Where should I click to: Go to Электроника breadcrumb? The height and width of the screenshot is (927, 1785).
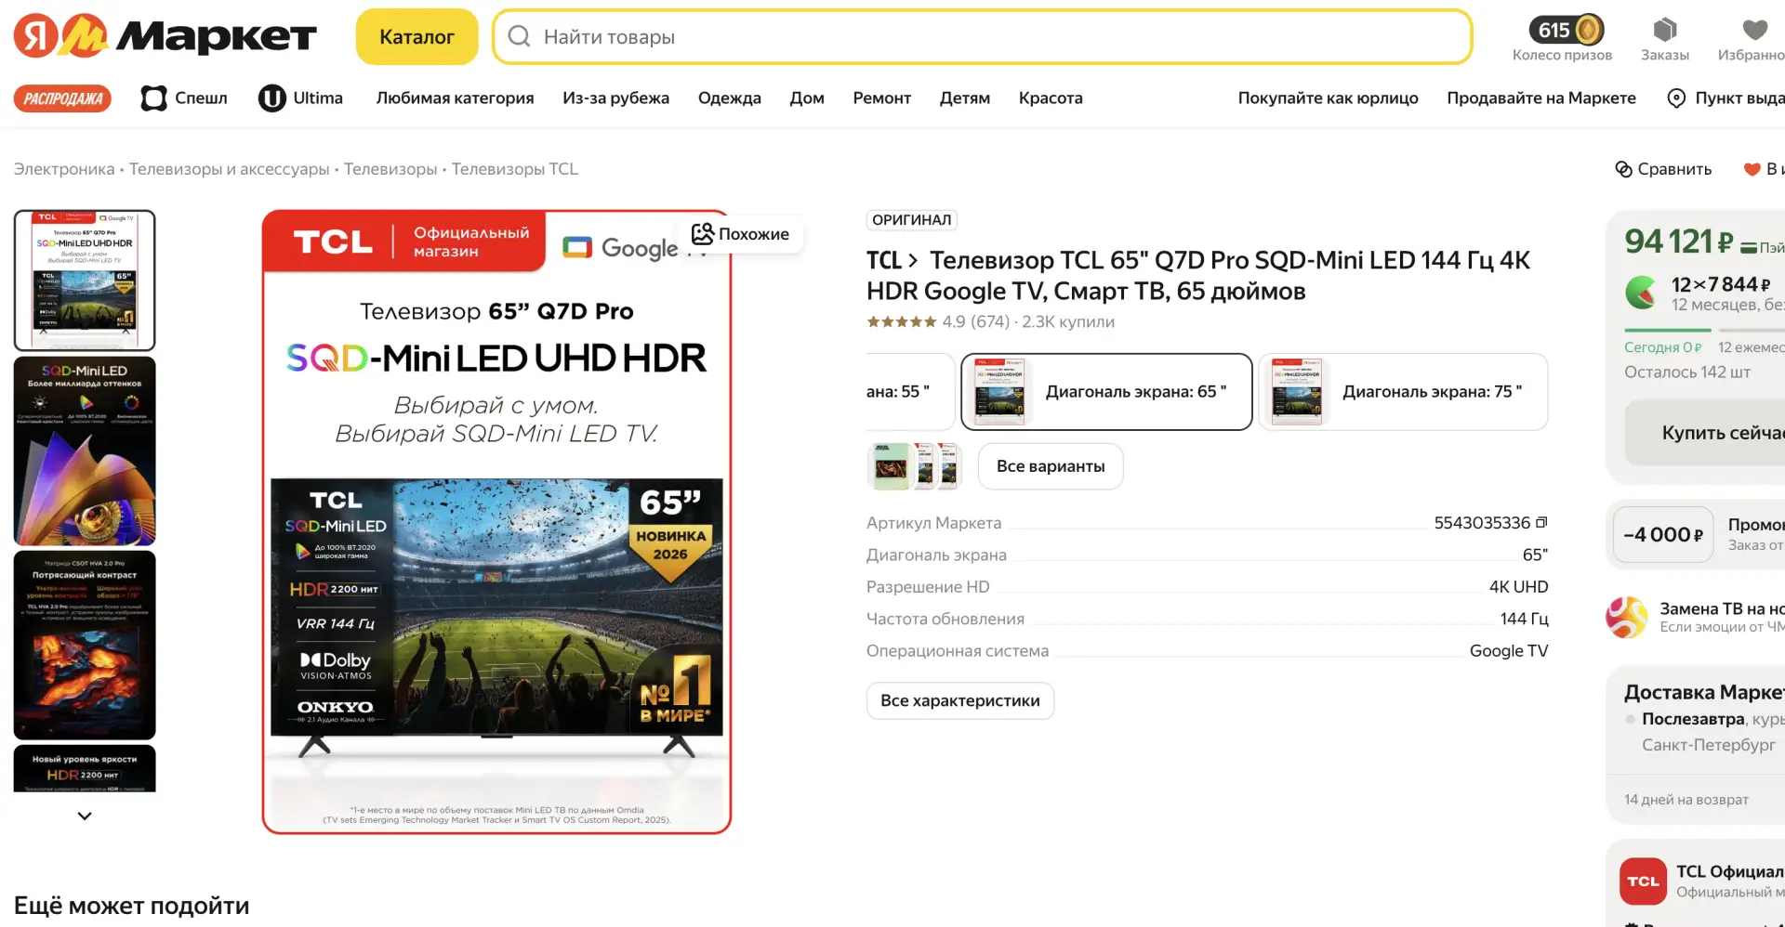click(64, 169)
